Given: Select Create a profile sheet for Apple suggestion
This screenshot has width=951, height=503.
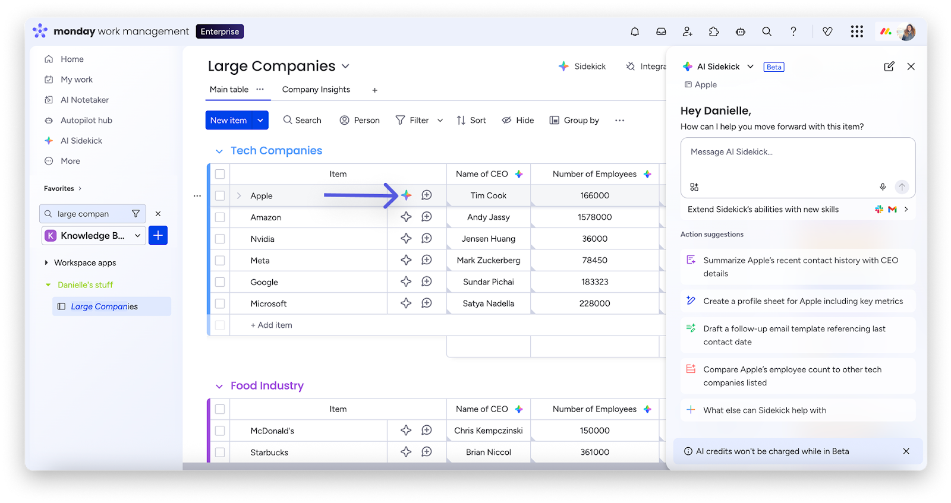Looking at the screenshot, I should click(x=802, y=301).
